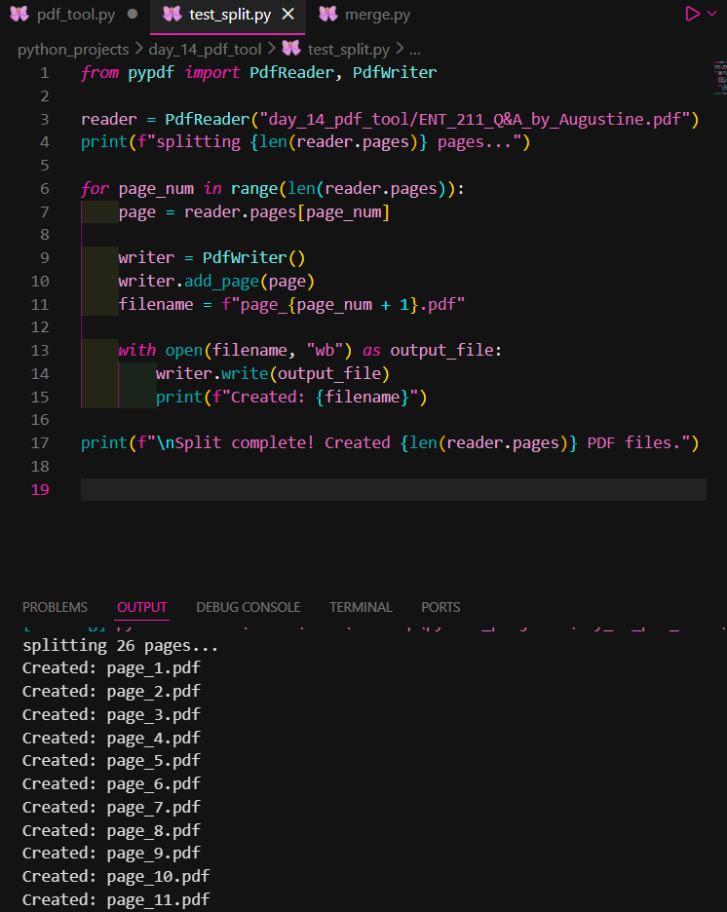Image resolution: width=727 pixels, height=912 pixels.
Task: Select python_projects in the breadcrumb
Action: pyautogui.click(x=73, y=50)
